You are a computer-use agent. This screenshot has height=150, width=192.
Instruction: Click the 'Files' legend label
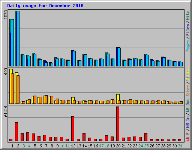(x=187, y=30)
